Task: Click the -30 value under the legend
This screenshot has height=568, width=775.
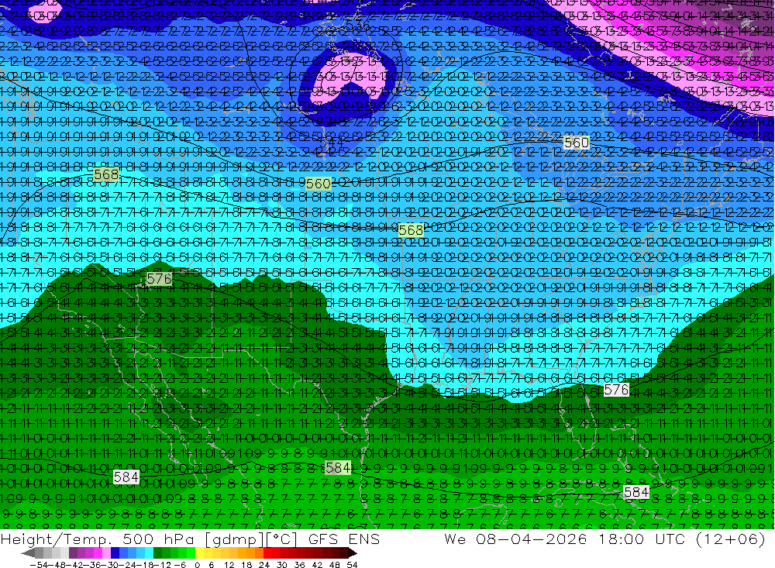Action: [x=109, y=565]
